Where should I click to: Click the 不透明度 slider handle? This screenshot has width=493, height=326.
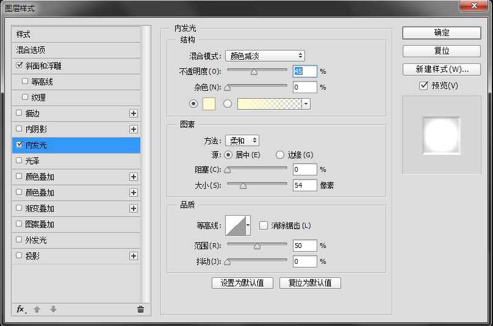[254, 73]
